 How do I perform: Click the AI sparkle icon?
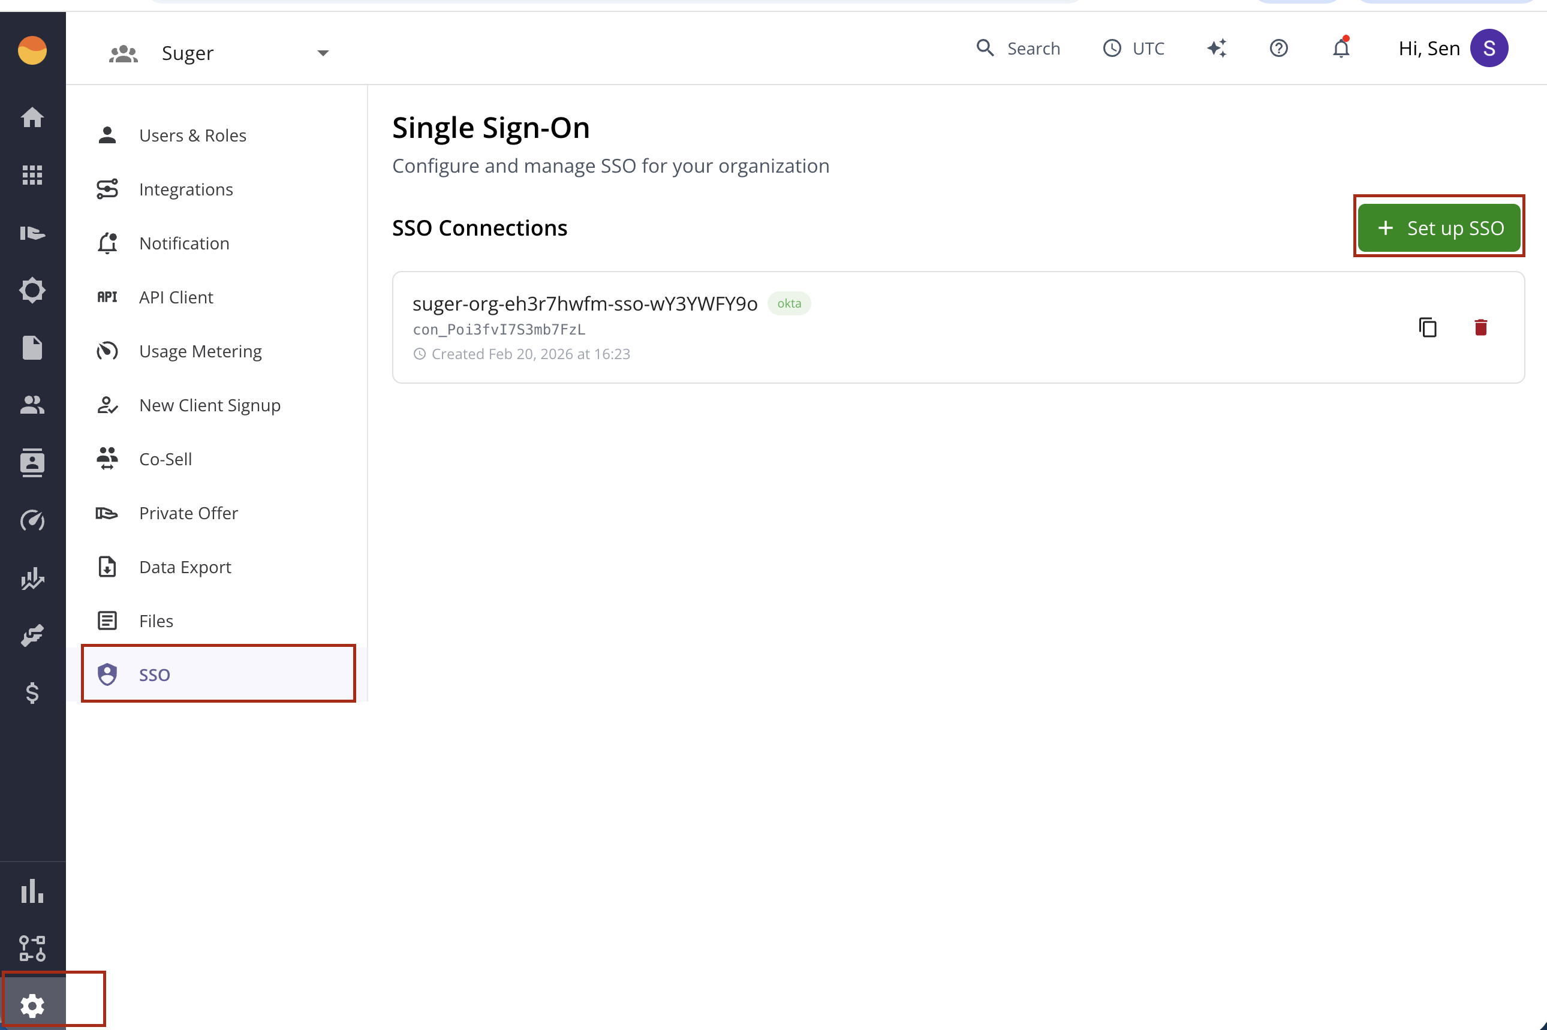[1217, 49]
